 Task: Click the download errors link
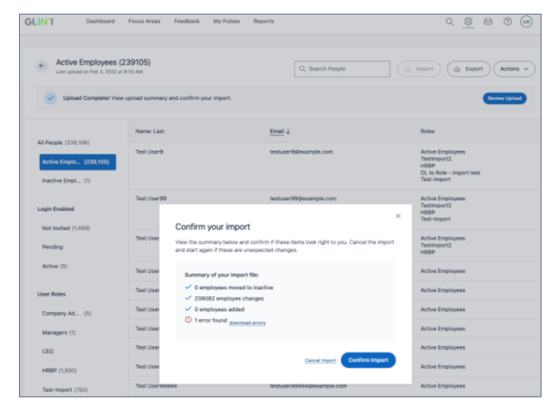point(248,323)
